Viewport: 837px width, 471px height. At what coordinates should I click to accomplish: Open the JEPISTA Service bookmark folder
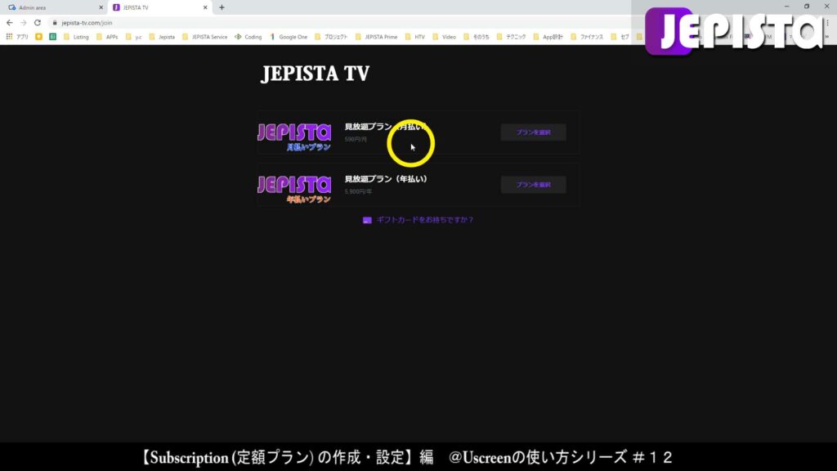tap(204, 37)
